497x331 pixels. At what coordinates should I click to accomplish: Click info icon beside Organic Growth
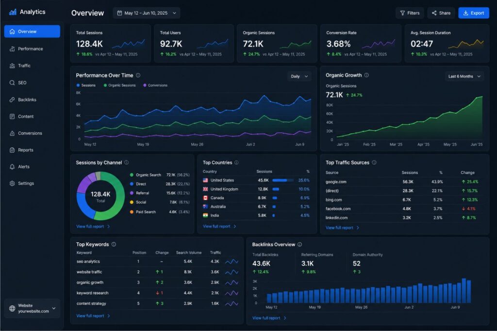click(366, 75)
